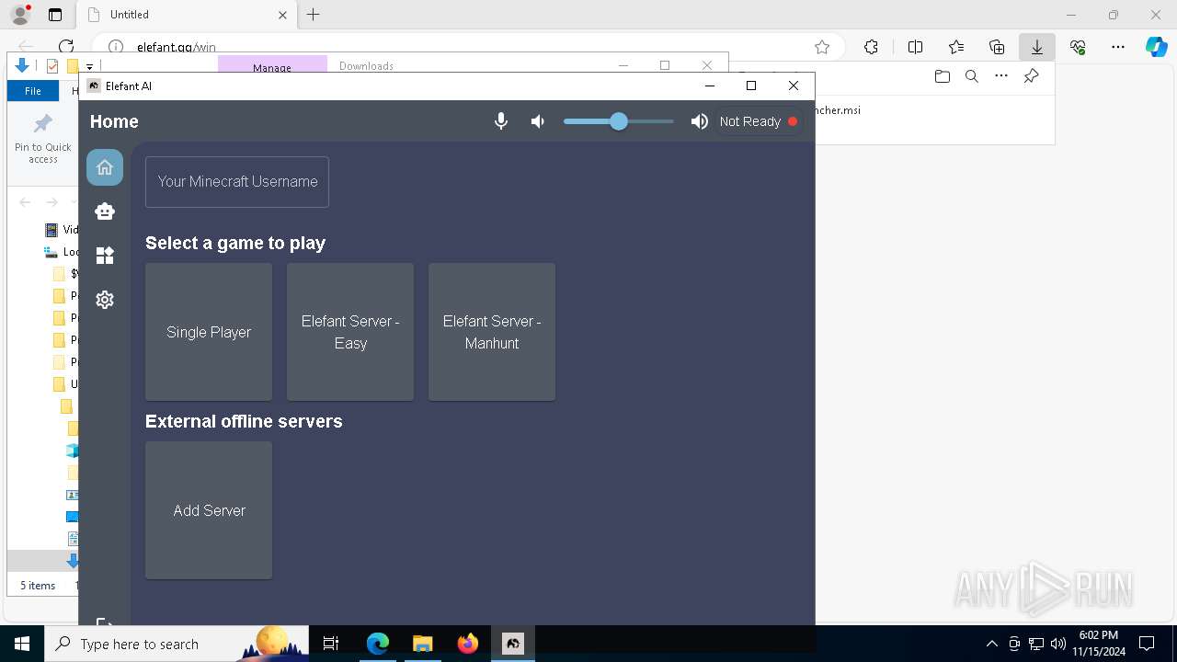Open the File tab in File Explorer
Image resolution: width=1177 pixels, height=662 pixels.
coord(33,91)
